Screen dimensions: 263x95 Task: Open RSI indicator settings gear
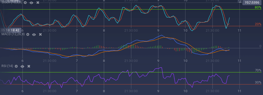click(16, 66)
